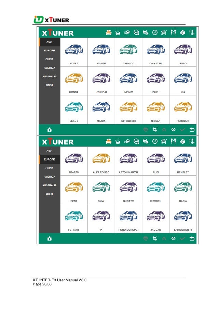Image resolution: width=218 pixels, height=309 pixels.
Task: Click the page-down double chevron in lower screenshot
Action: [173, 239]
